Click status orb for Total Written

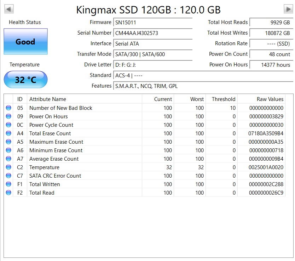coord(8,184)
